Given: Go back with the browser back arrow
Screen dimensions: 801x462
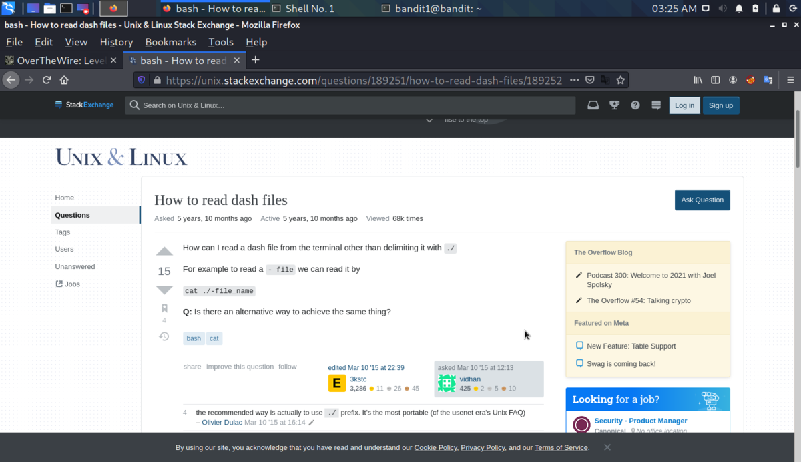Looking at the screenshot, I should click(x=10, y=80).
